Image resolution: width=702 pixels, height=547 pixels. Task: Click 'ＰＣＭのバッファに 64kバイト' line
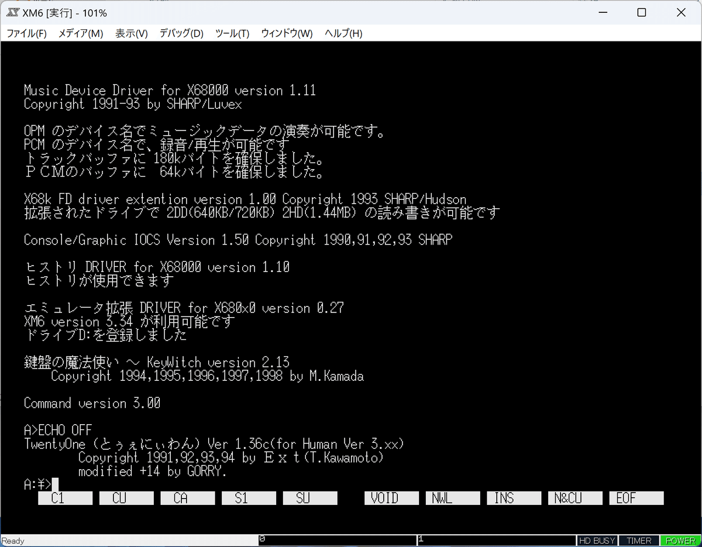pyautogui.click(x=174, y=172)
